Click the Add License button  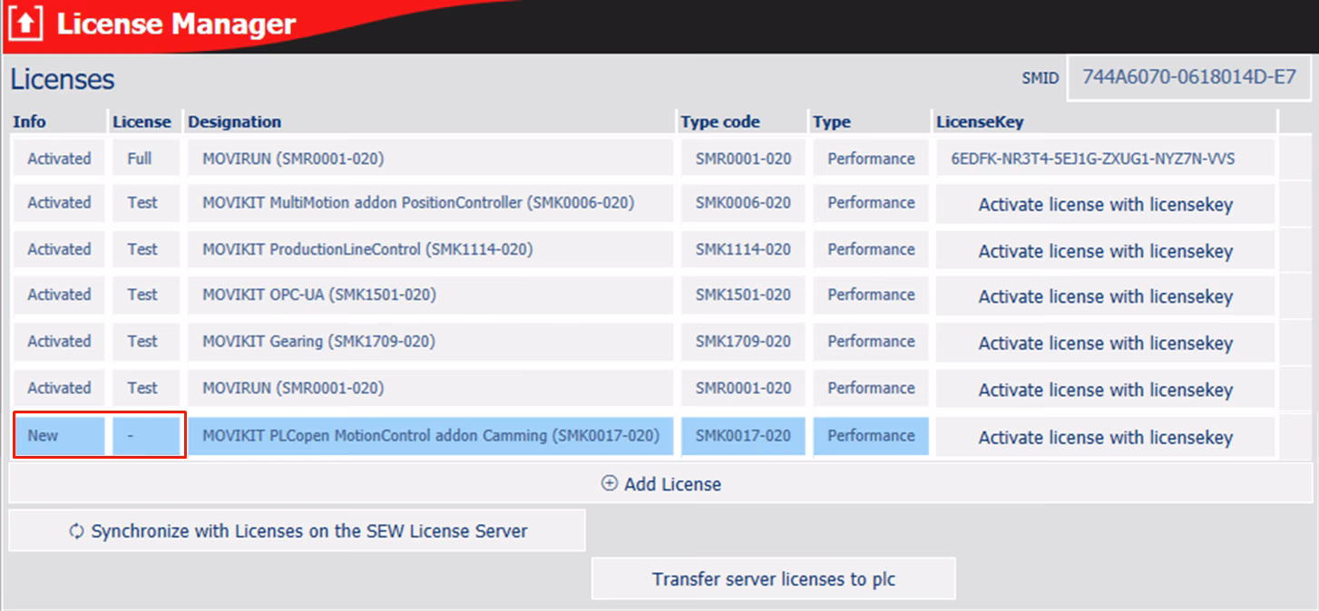(660, 484)
